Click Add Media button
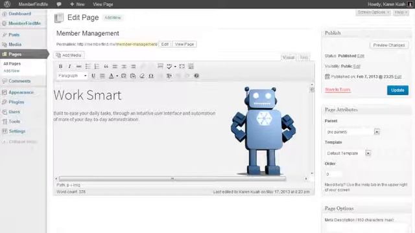 pos(69,55)
